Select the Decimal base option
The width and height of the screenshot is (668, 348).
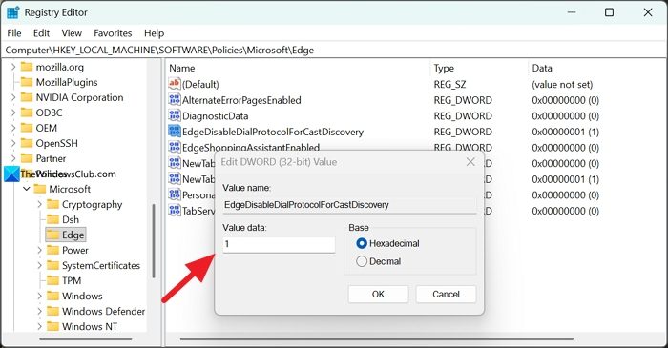pyautogui.click(x=362, y=261)
